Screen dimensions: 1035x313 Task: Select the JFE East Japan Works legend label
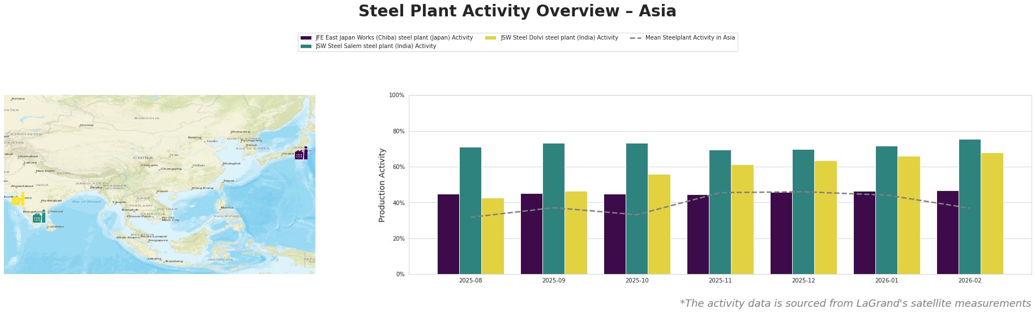394,38
